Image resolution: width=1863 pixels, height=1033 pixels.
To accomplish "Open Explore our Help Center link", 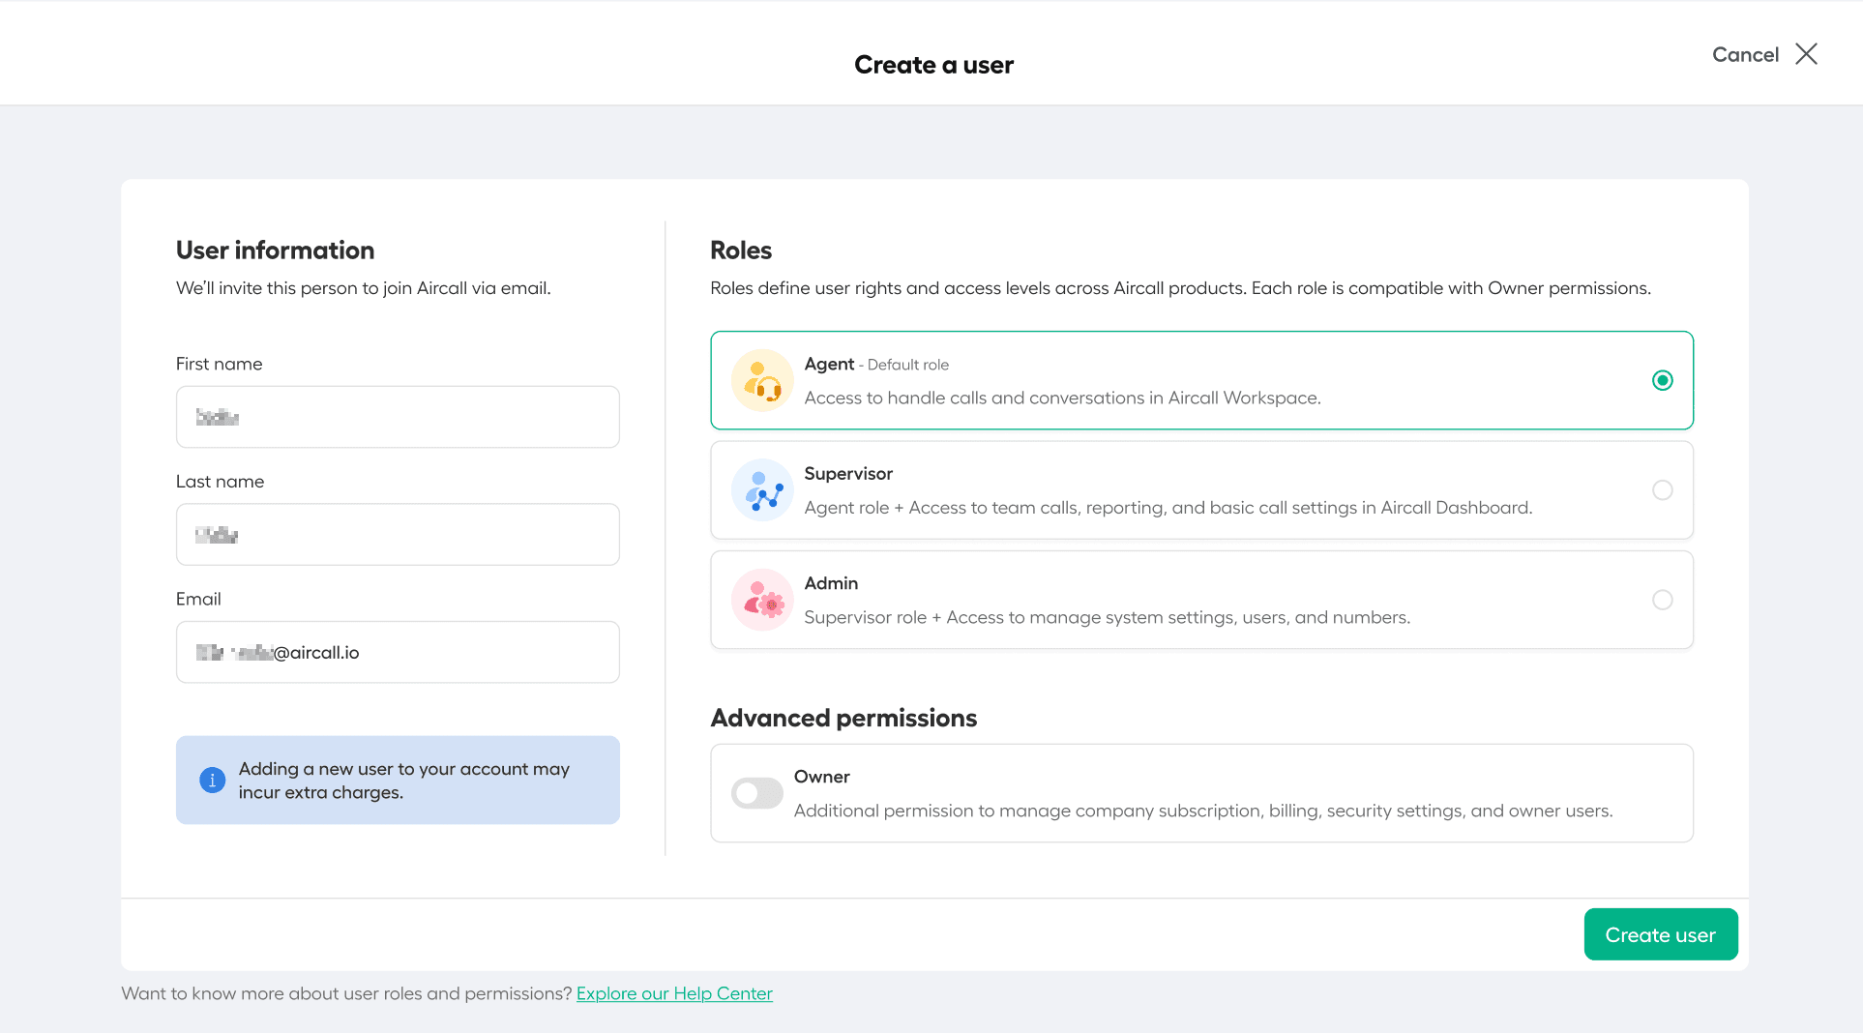I will (x=674, y=992).
